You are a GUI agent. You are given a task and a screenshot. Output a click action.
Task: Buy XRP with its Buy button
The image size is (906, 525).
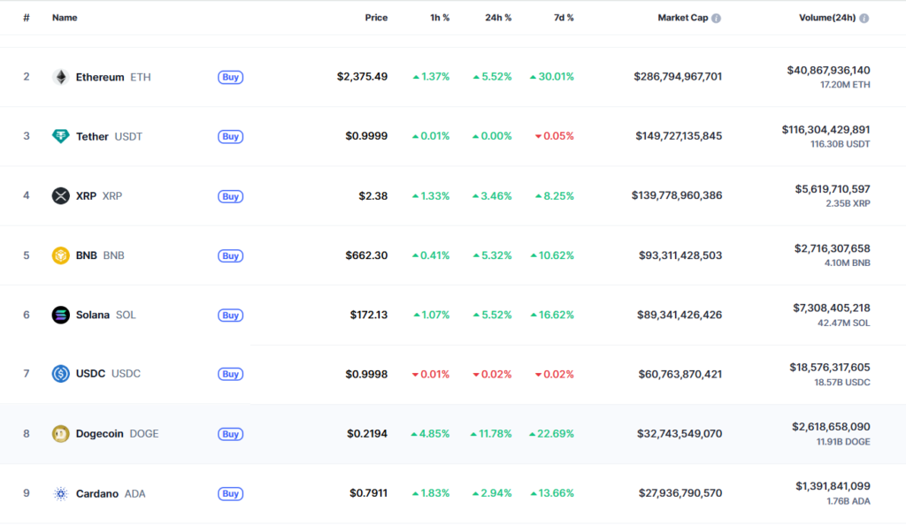click(x=231, y=197)
